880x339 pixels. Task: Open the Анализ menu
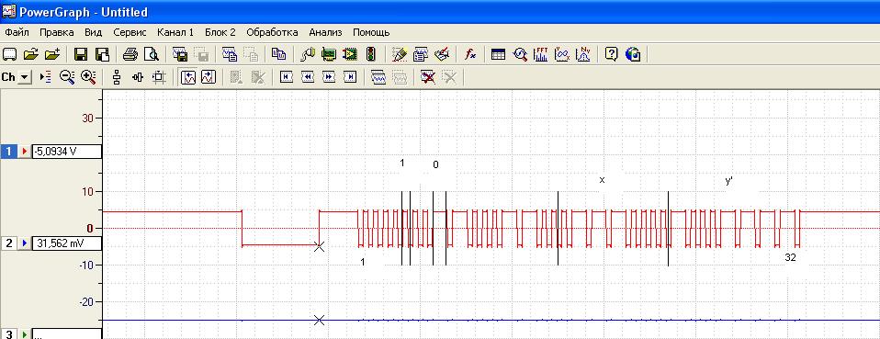tap(325, 32)
